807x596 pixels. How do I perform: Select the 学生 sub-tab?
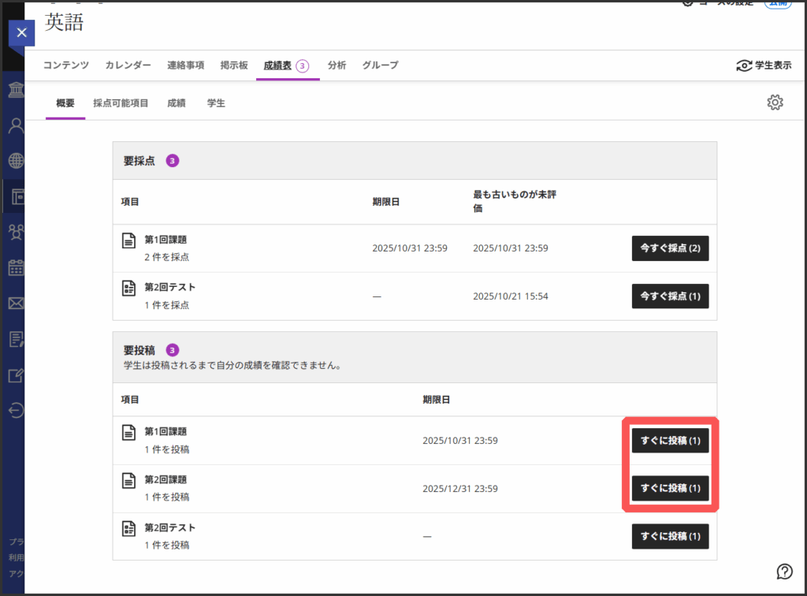pyautogui.click(x=216, y=102)
